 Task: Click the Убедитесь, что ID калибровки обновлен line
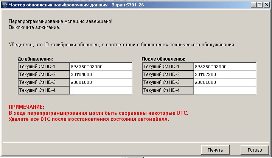tap(122, 45)
